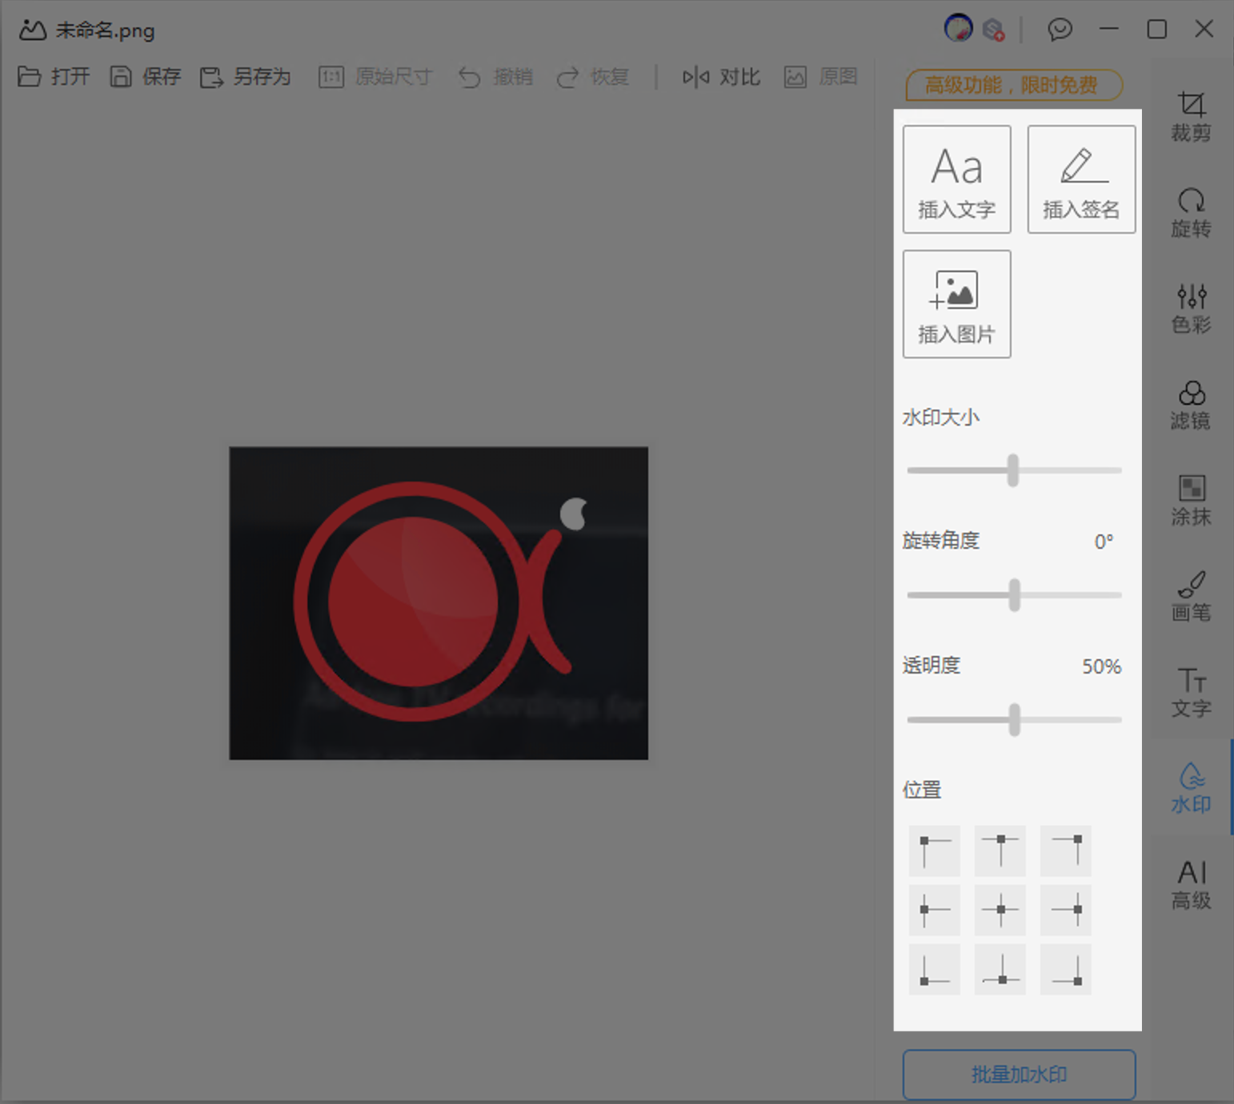The height and width of the screenshot is (1104, 1234).
Task: Click 另存为 to save as new file
Action: (x=246, y=77)
